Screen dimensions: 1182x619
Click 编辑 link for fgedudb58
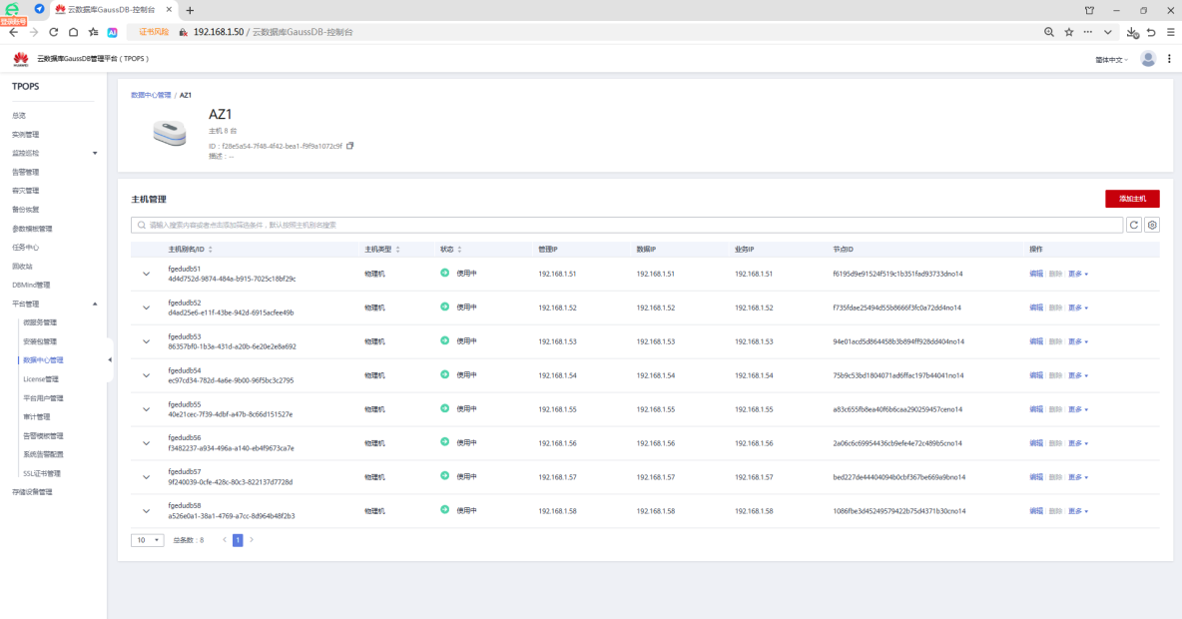pyautogui.click(x=1035, y=511)
